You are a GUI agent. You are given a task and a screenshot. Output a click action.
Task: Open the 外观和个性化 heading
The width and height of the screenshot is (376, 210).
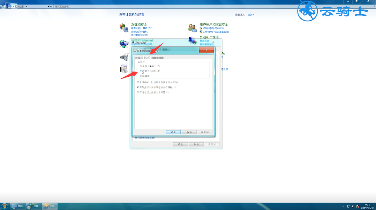click(x=209, y=37)
